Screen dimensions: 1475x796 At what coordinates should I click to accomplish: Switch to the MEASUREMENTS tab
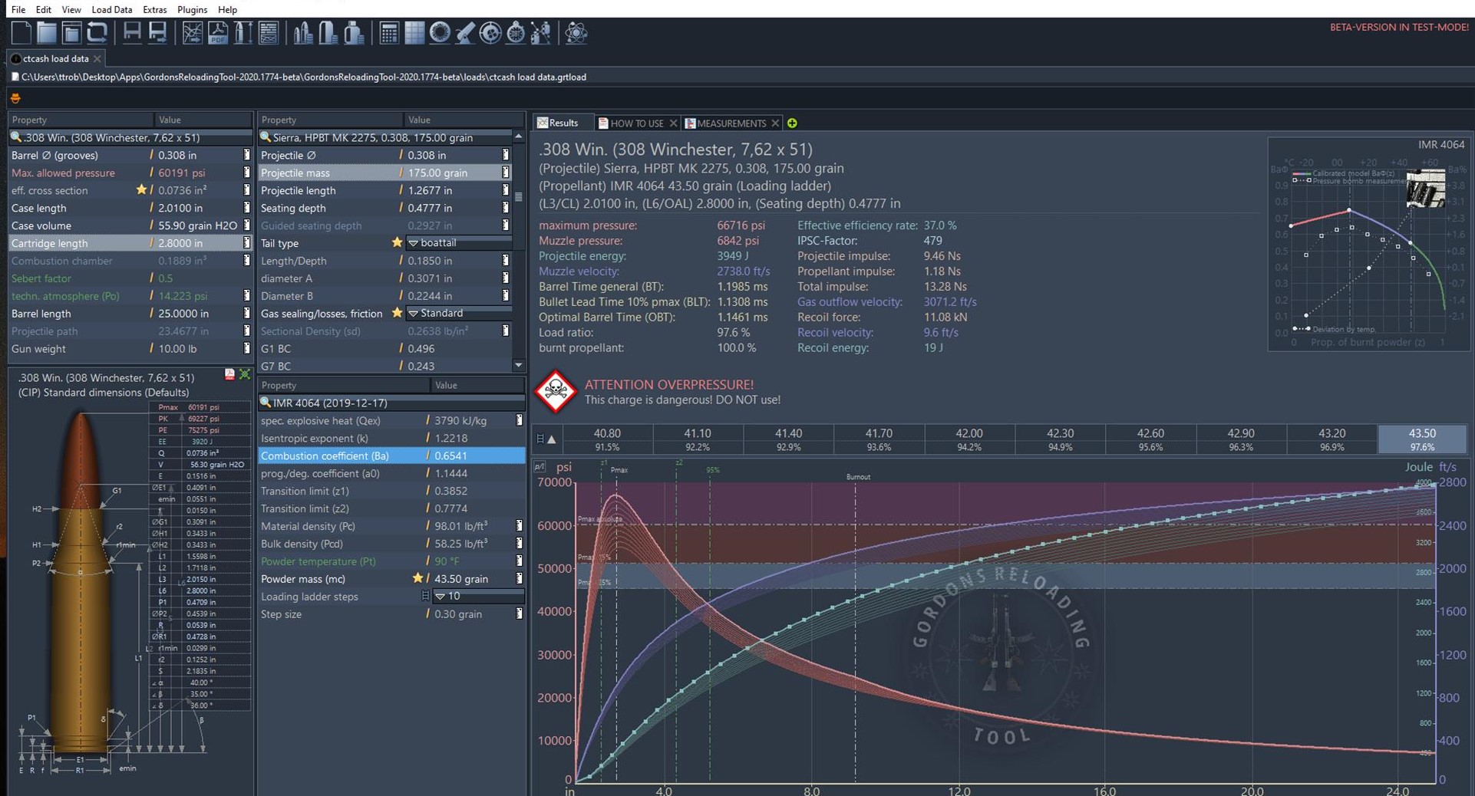click(x=731, y=123)
